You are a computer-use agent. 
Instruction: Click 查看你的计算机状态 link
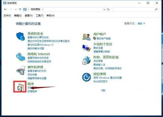(x=38, y=37)
